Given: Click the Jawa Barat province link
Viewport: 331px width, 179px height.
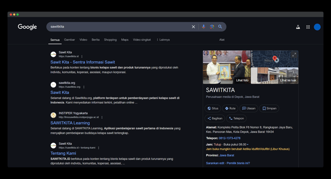Looking at the screenshot, I should (x=227, y=155).
